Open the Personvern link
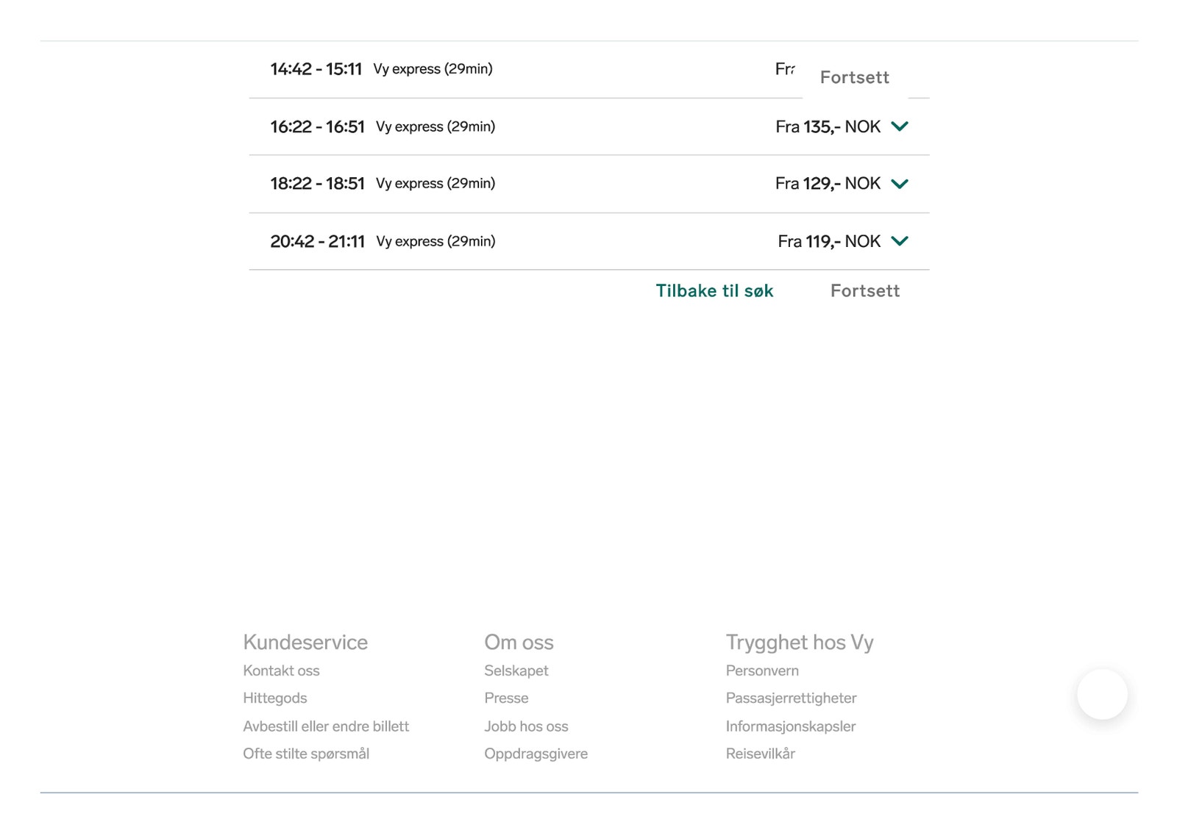 (762, 671)
